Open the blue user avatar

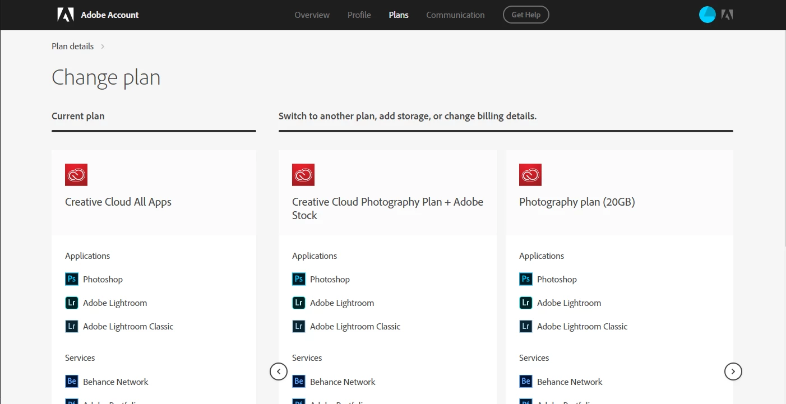pyautogui.click(x=708, y=15)
